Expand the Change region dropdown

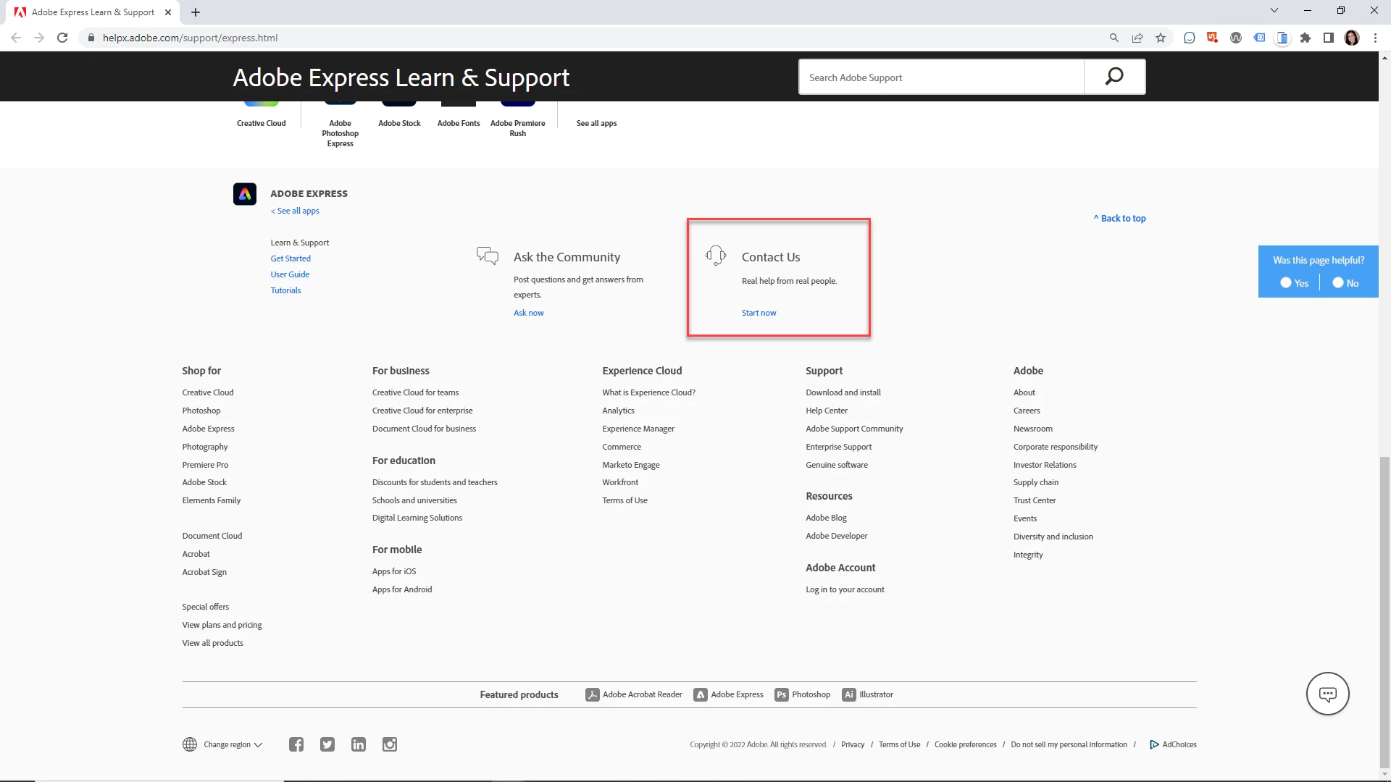pyautogui.click(x=233, y=744)
